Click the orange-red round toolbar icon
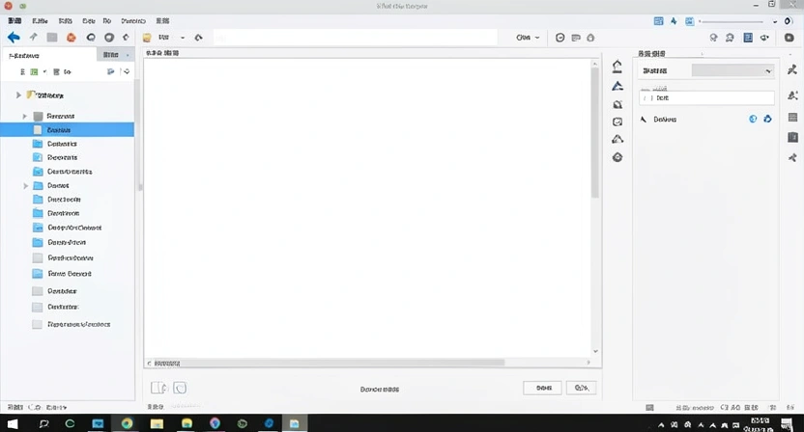Screen dimensions: 804x432 (x=72, y=38)
